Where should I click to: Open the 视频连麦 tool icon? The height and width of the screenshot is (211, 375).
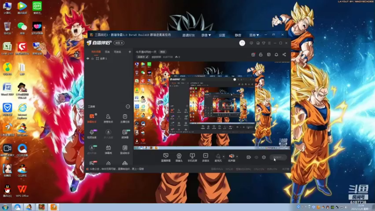[91, 134]
